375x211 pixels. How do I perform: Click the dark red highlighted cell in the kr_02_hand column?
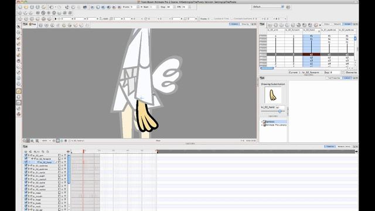point(311,55)
